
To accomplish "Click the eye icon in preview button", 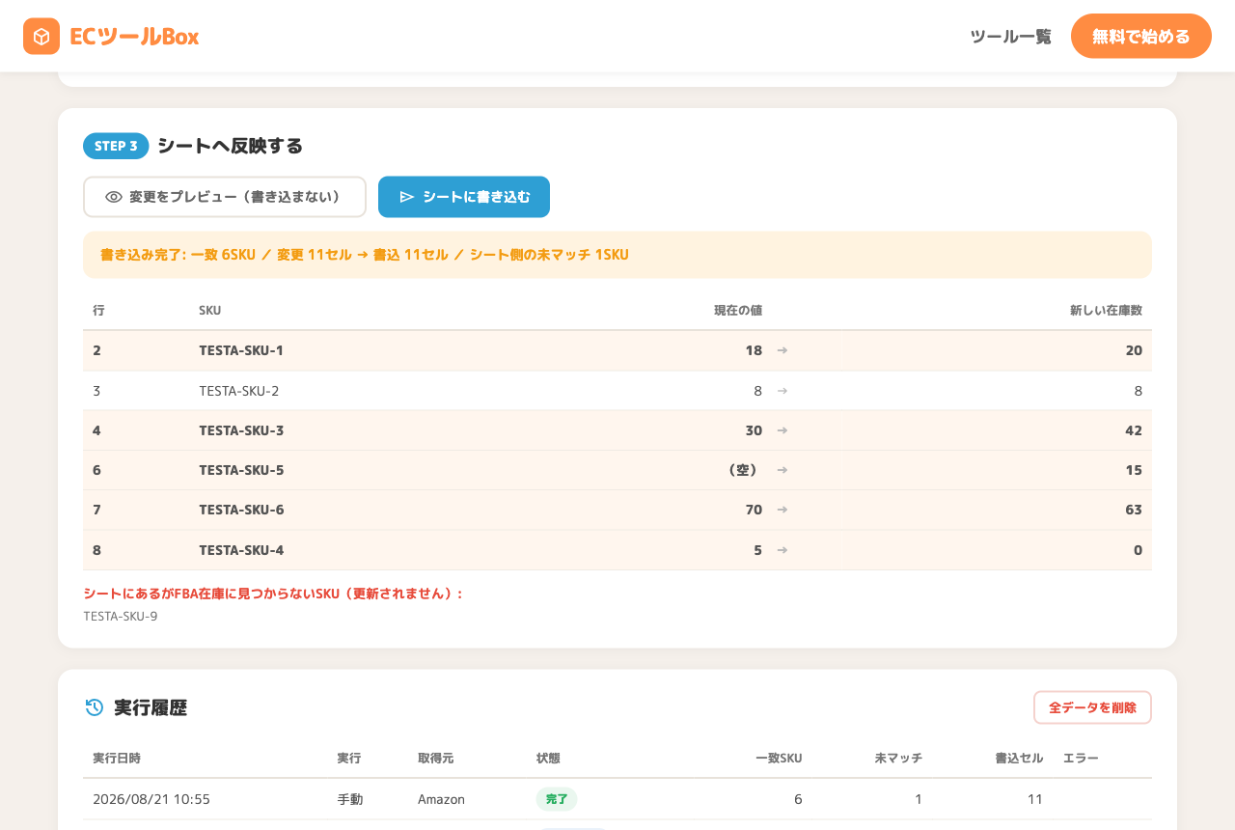I will (114, 197).
